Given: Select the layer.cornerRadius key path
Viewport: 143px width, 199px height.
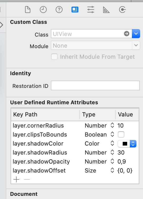Looking at the screenshot, I should (x=38, y=125).
